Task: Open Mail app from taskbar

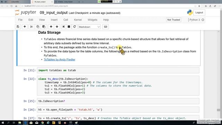Action: 37,123
